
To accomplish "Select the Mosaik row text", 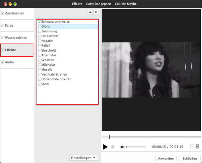I will tap(47, 70).
